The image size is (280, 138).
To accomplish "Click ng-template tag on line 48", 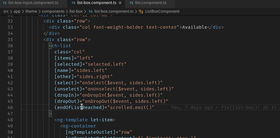I will 72,120.
